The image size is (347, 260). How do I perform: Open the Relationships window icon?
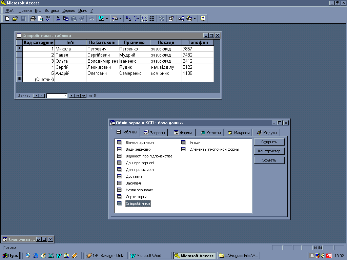coord(181,19)
